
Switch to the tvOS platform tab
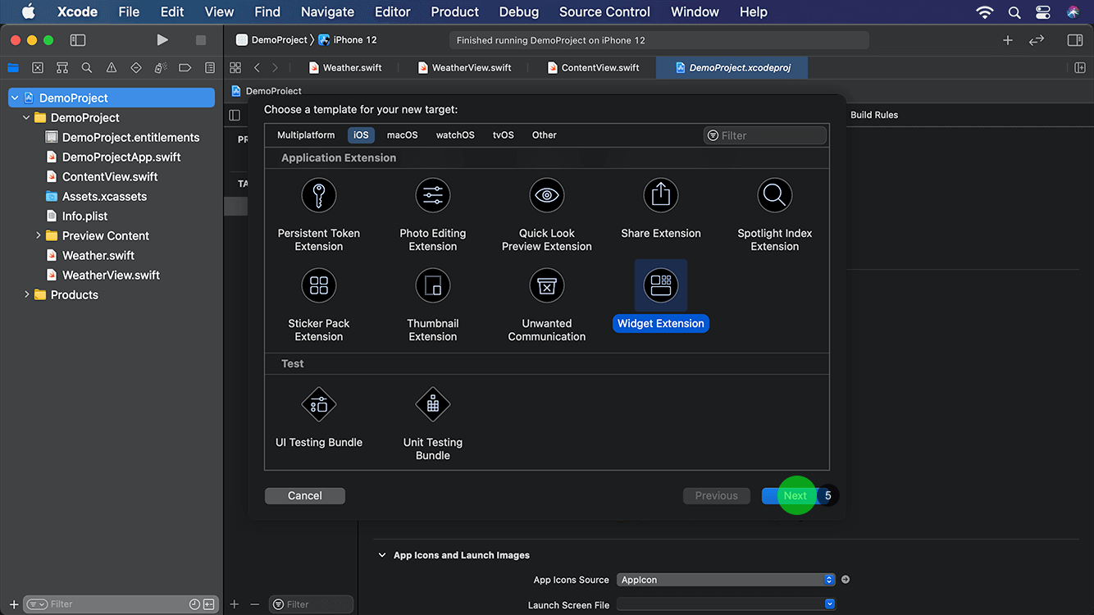point(504,135)
